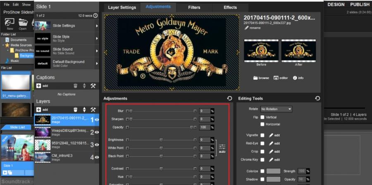
Task: Enable the Vignette checkbox
Action: point(262,135)
